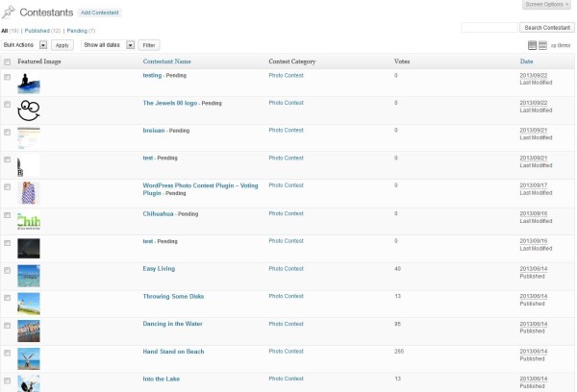Show All contestants filter
577x392 pixels.
5,31
